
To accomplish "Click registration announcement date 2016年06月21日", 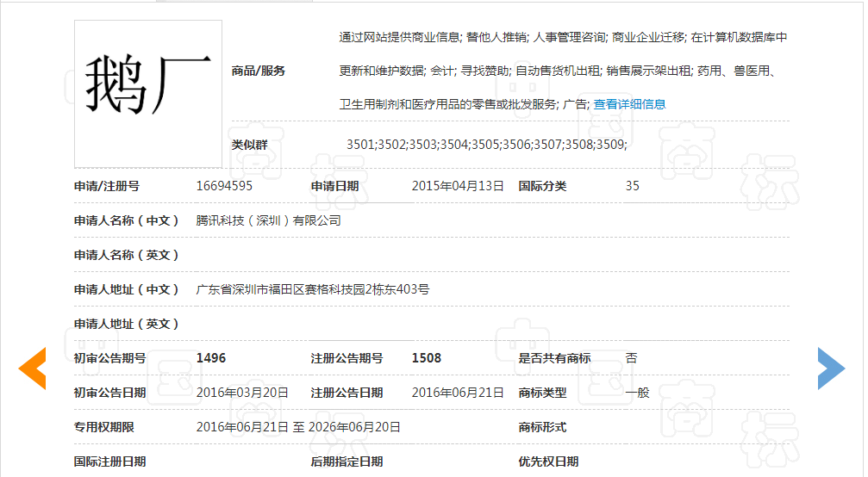I will (458, 393).
